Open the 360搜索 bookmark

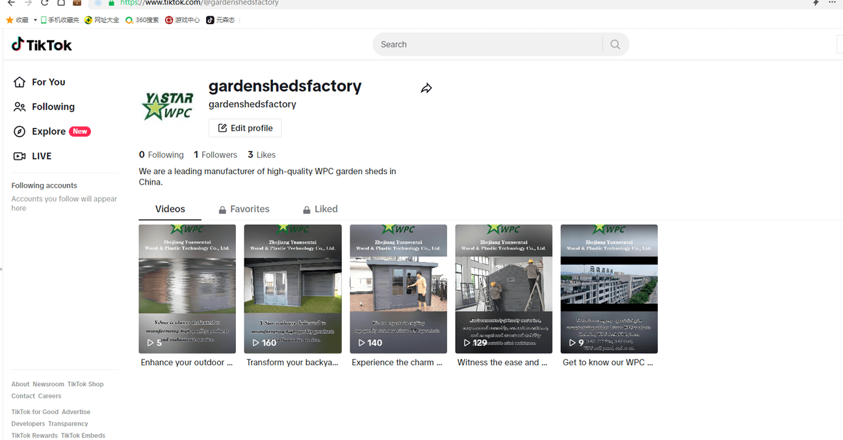[142, 20]
